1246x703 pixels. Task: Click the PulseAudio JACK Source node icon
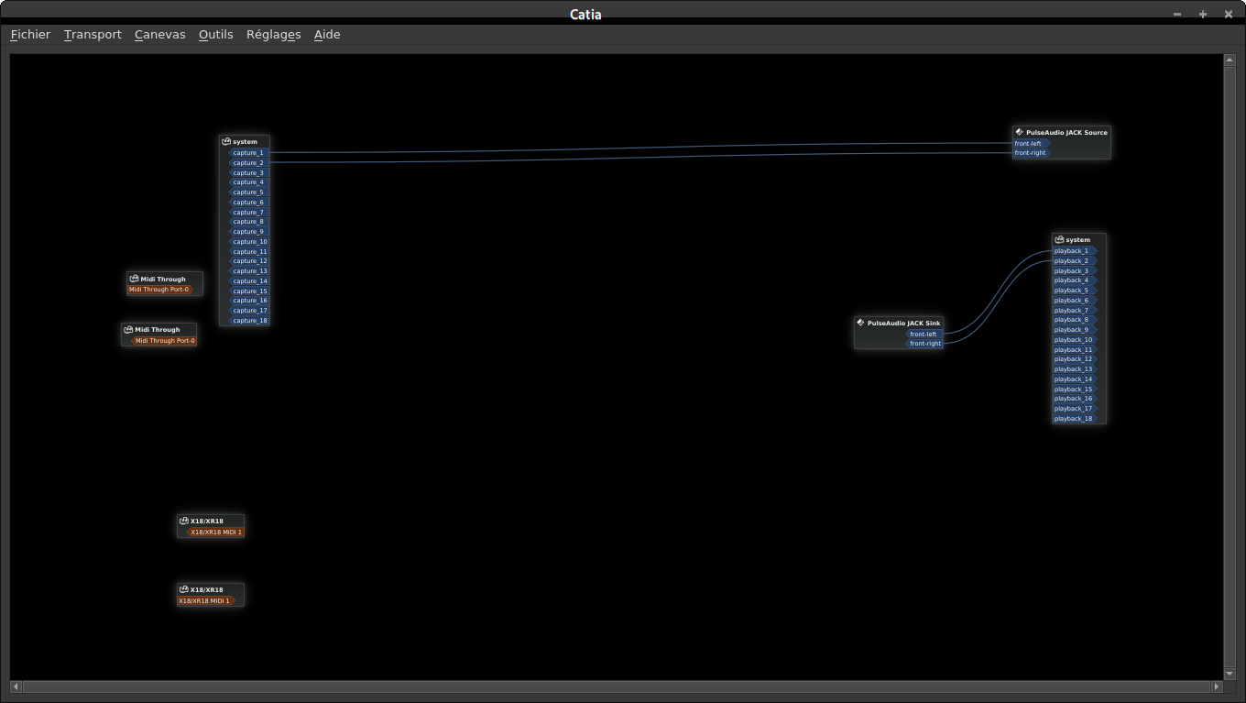tap(1020, 133)
